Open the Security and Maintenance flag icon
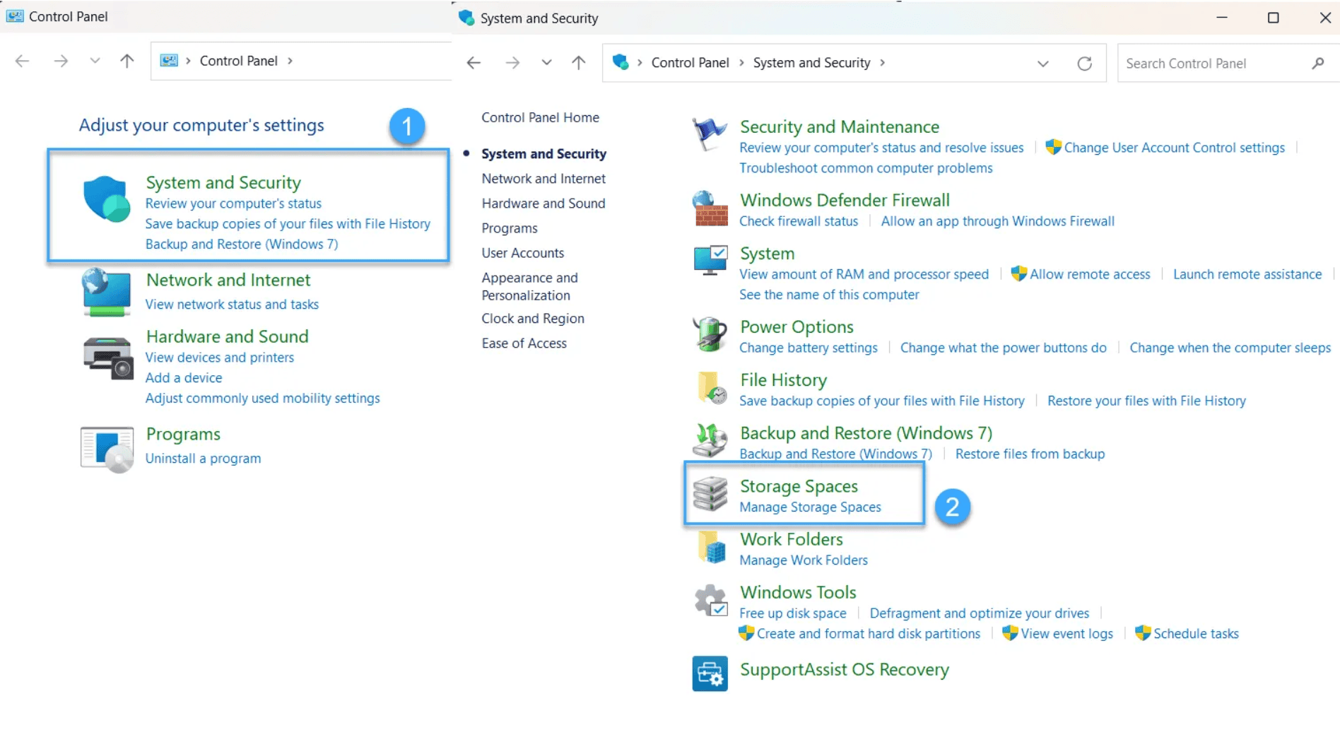Viewport: 1340px width, 742px height. (x=710, y=134)
